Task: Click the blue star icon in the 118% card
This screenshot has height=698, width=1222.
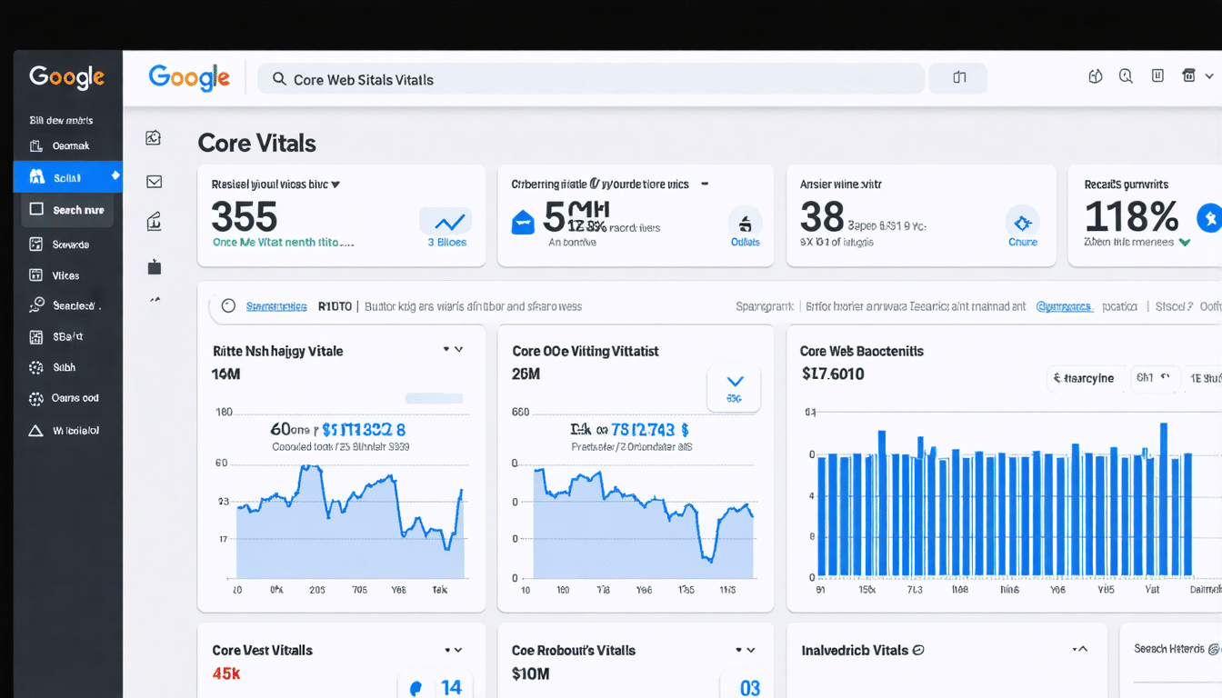Action: (1208, 218)
